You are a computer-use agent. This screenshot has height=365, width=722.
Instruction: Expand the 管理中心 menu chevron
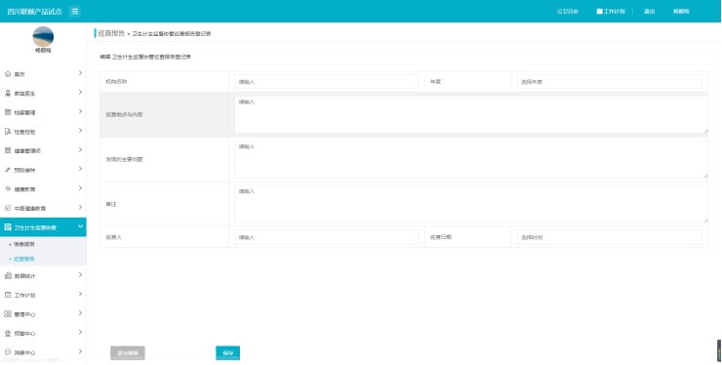80,313
